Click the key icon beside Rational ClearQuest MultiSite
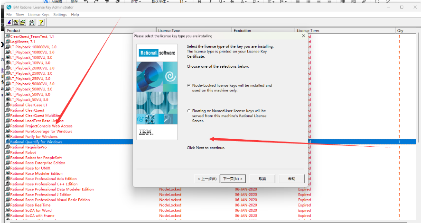 [8, 115]
